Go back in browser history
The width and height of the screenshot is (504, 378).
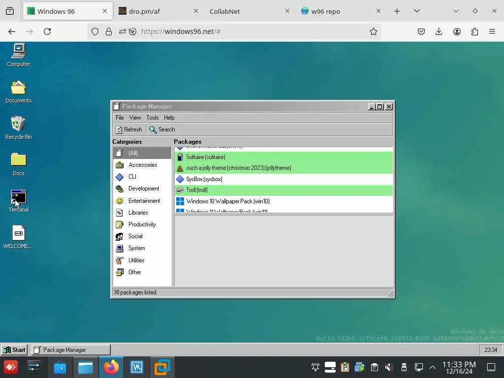point(12,31)
